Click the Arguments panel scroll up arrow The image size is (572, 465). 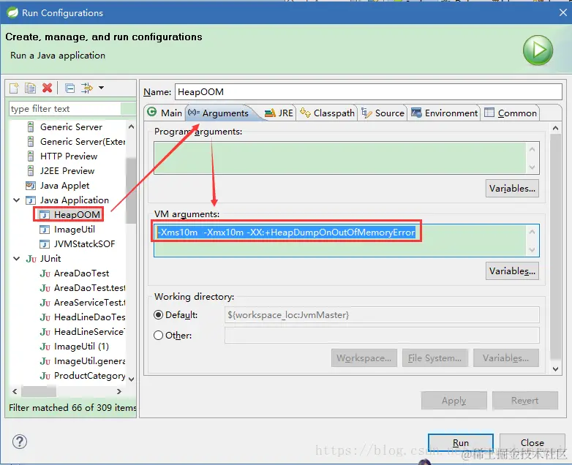(x=555, y=128)
